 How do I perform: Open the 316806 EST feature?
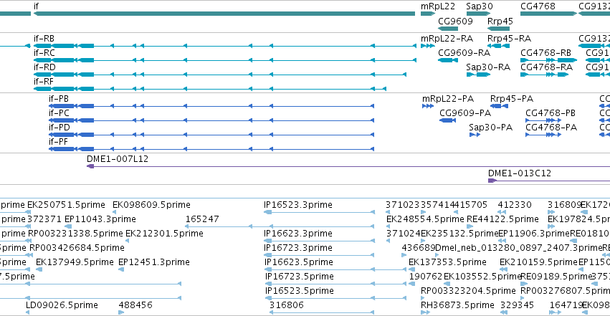click(322, 312)
